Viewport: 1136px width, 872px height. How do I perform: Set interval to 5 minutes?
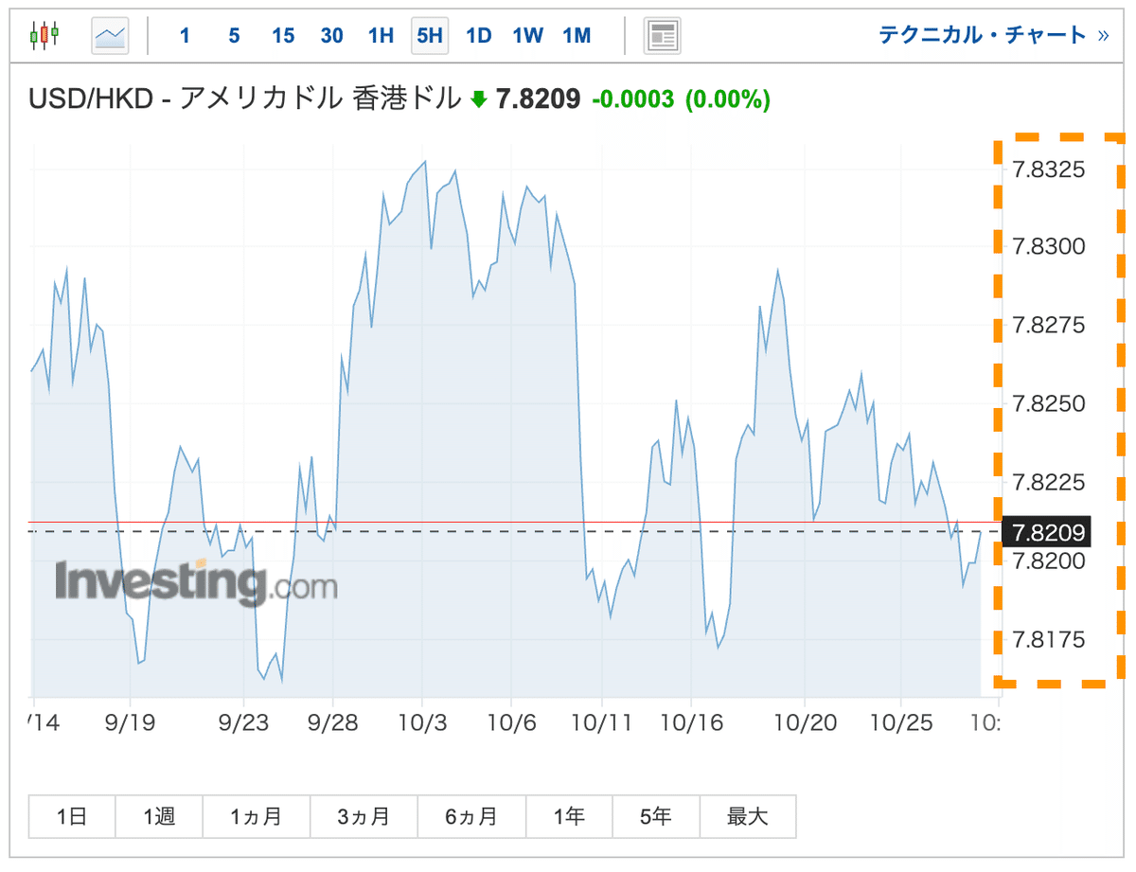234,36
